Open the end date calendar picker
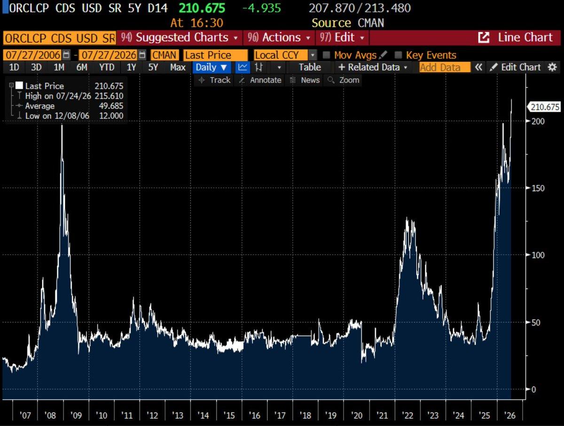The width and height of the screenshot is (564, 426). coord(142,55)
